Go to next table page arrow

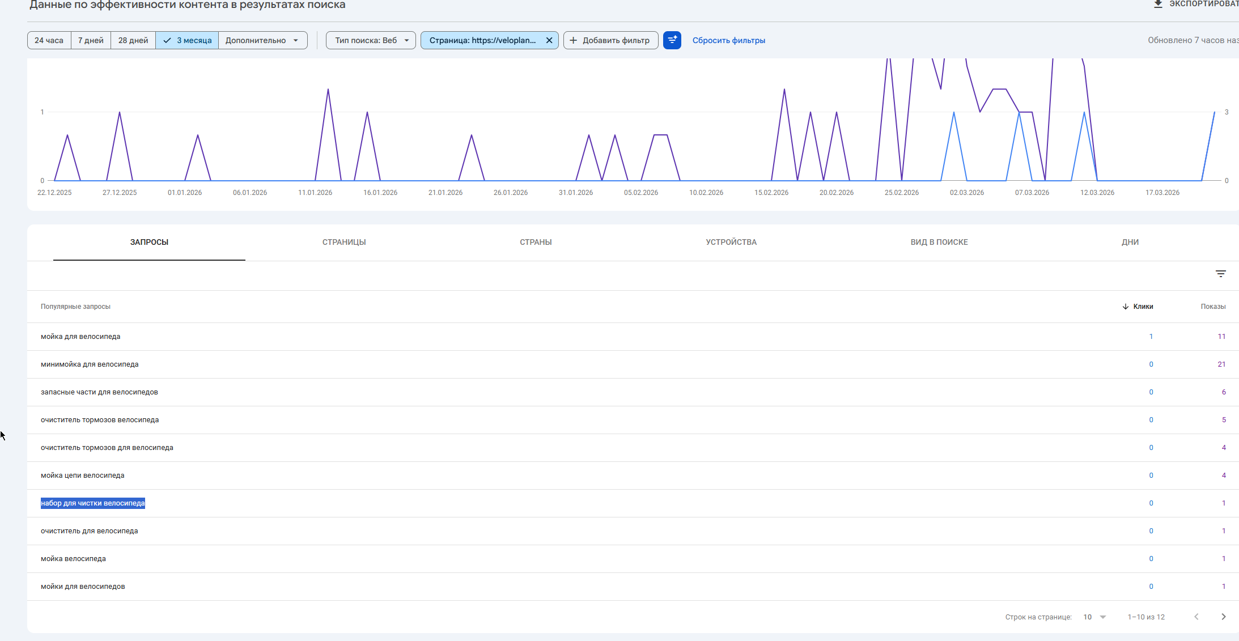click(x=1223, y=617)
